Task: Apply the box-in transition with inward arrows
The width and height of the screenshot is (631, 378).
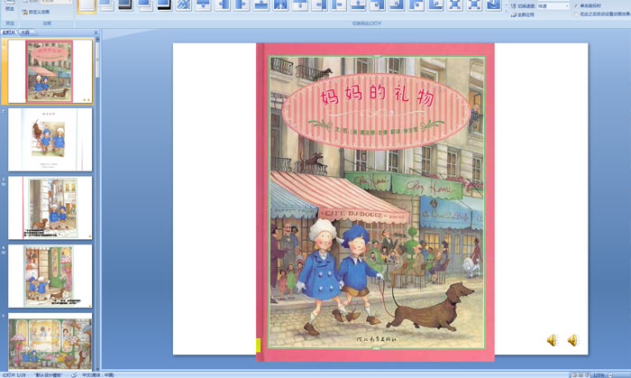Action: (454, 5)
